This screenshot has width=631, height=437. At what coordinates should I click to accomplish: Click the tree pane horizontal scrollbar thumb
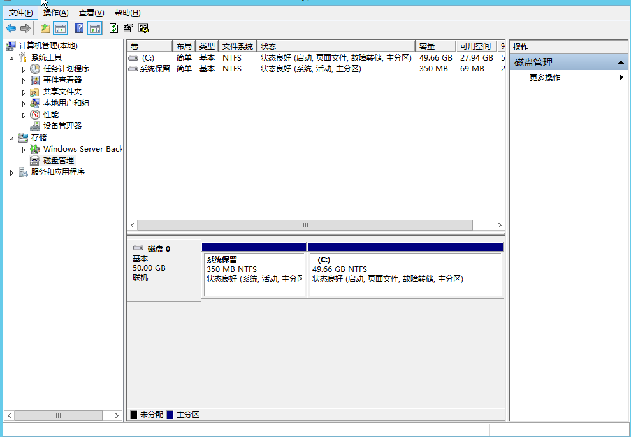coord(59,416)
